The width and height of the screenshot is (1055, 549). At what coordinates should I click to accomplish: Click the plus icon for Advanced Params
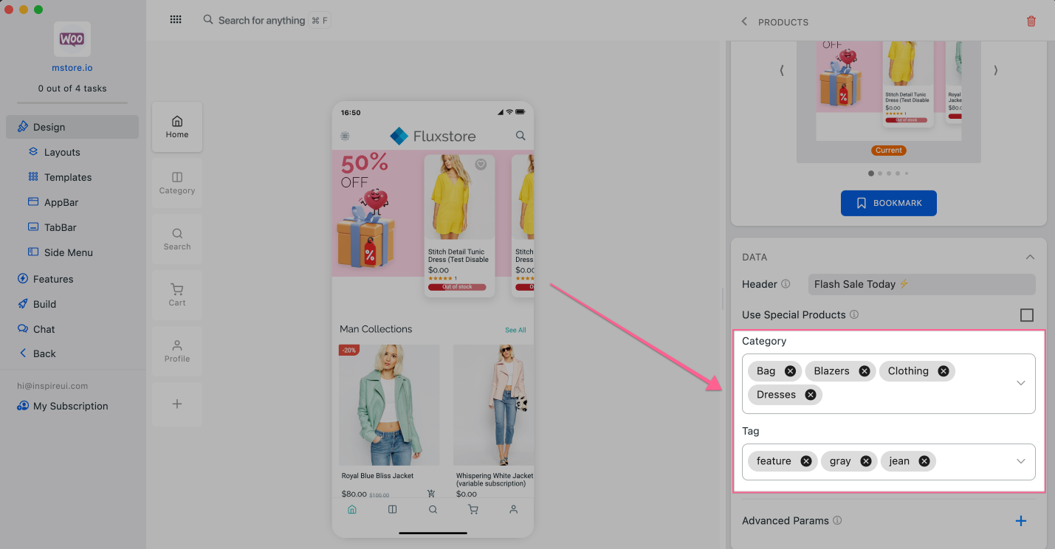pos(1021,521)
